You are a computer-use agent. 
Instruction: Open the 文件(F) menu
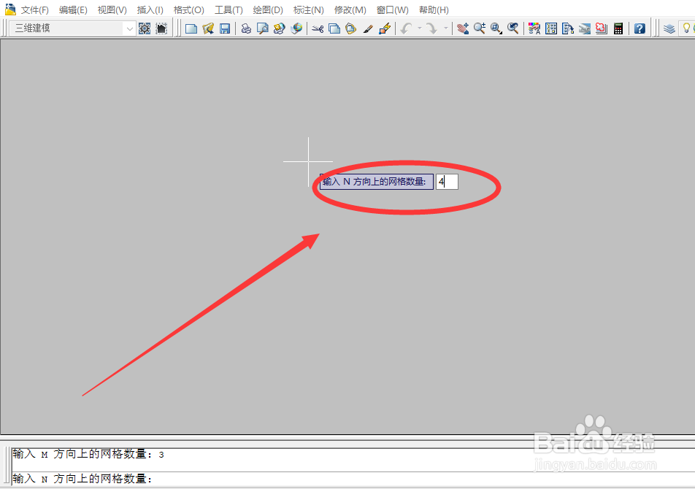(34, 9)
